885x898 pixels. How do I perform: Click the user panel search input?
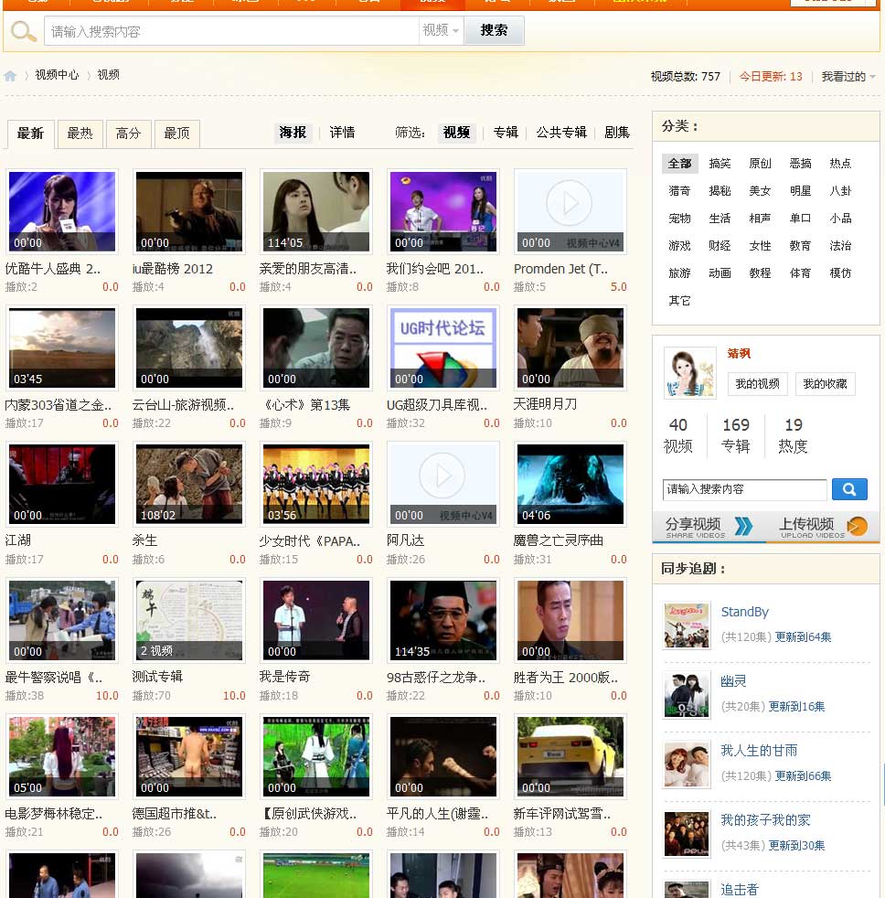click(745, 489)
